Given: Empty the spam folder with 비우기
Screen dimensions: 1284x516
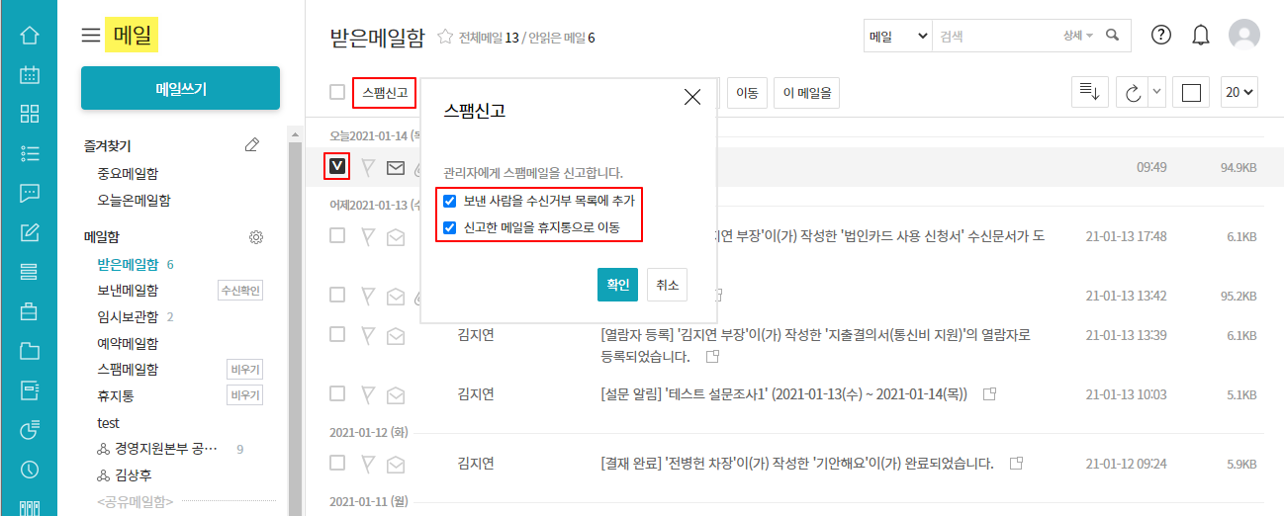Looking at the screenshot, I should [x=244, y=370].
